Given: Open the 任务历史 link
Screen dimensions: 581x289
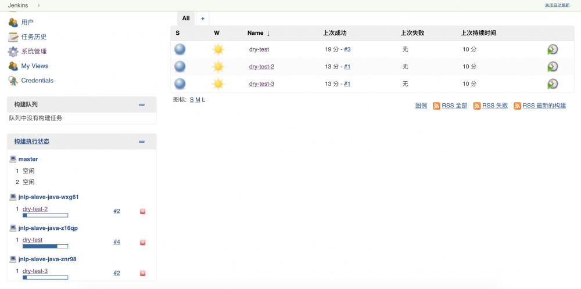Looking at the screenshot, I should pyautogui.click(x=34, y=37).
